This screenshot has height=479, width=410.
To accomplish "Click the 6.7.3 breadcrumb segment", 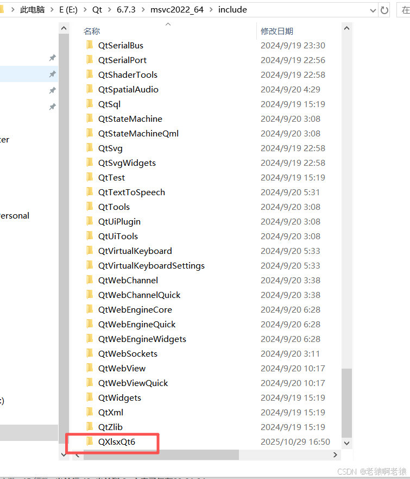I will point(126,10).
